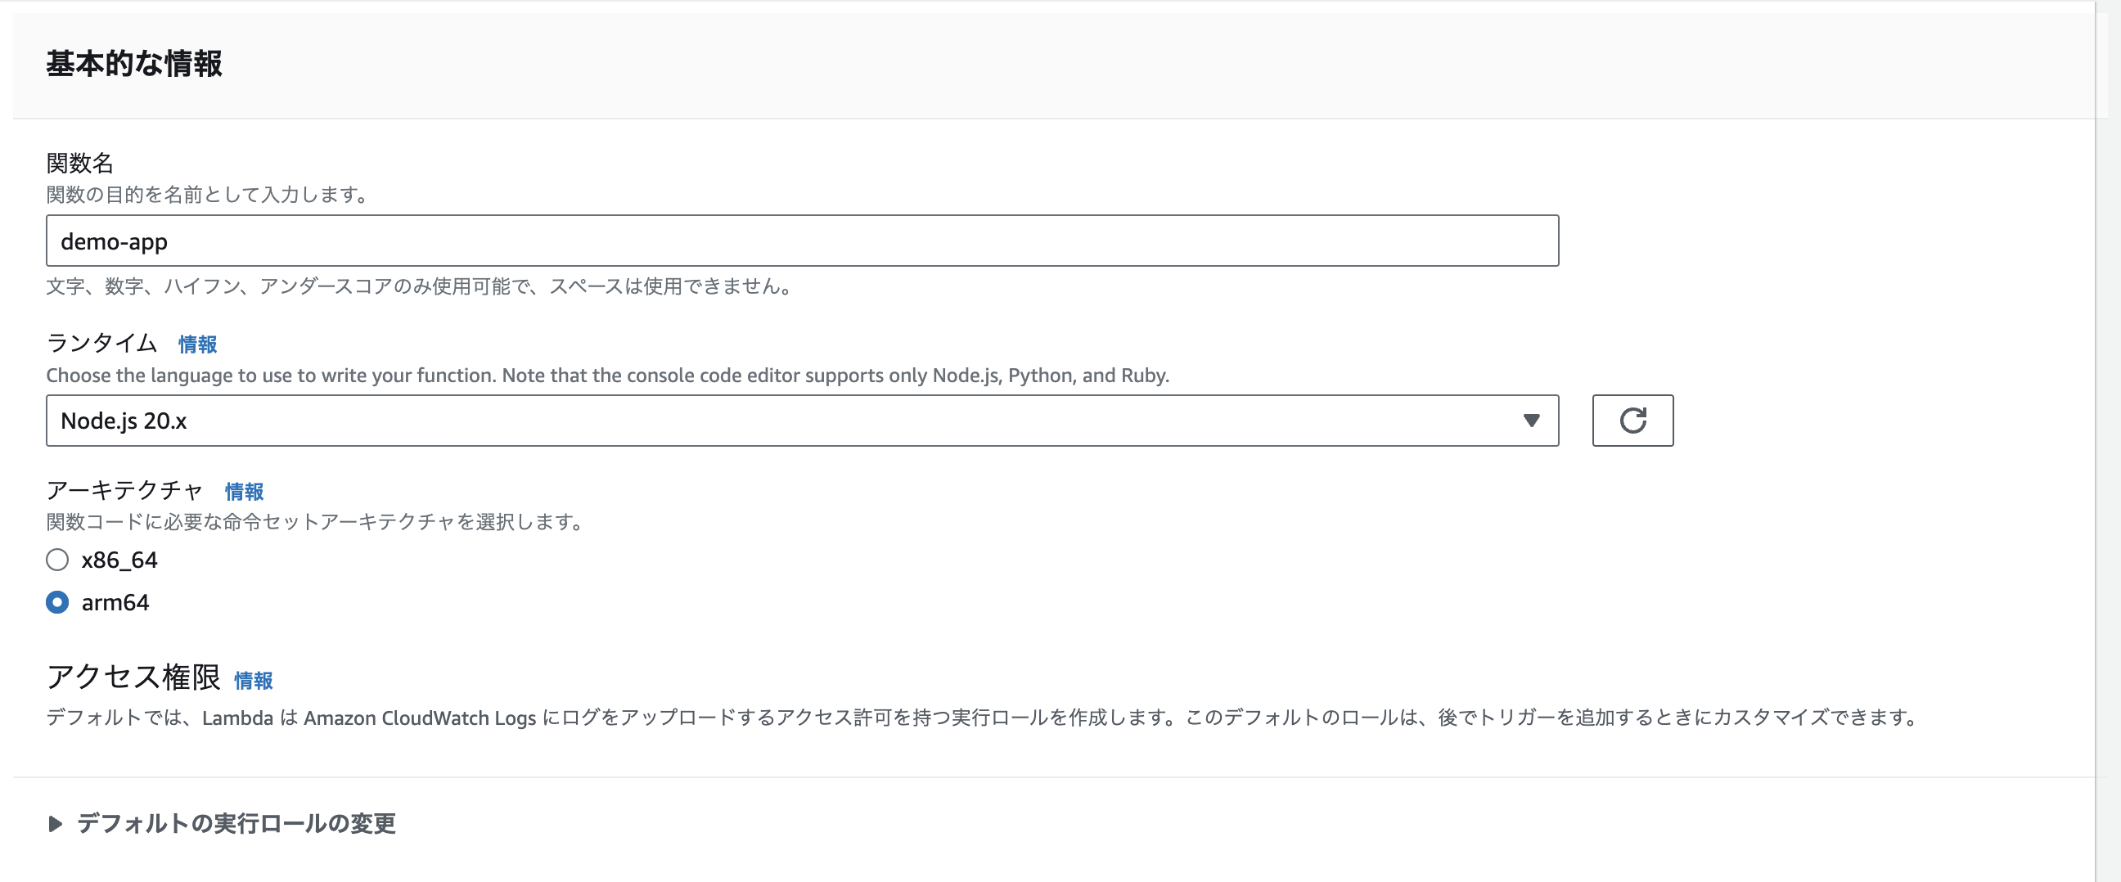Click the 基本的な情報 panel heading
Image resolution: width=2121 pixels, height=882 pixels.
coord(133,64)
